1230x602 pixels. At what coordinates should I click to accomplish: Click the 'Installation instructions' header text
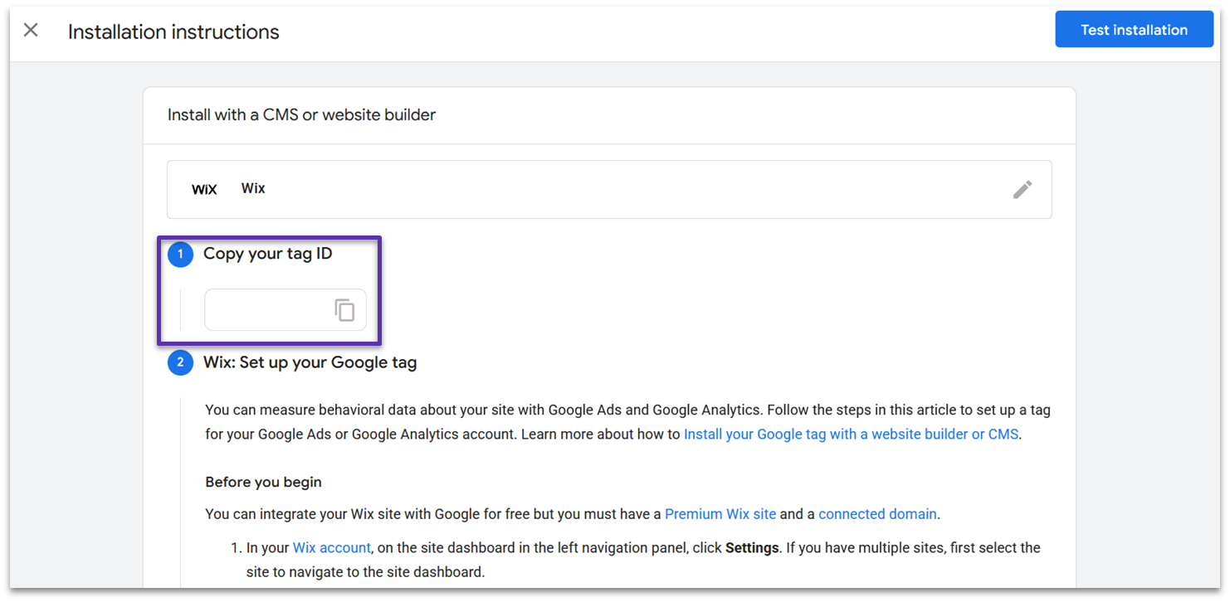173,32
